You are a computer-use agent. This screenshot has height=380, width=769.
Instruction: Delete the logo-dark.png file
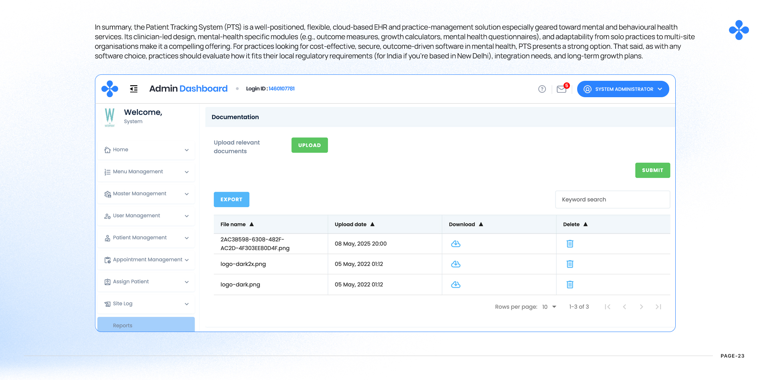[570, 284]
